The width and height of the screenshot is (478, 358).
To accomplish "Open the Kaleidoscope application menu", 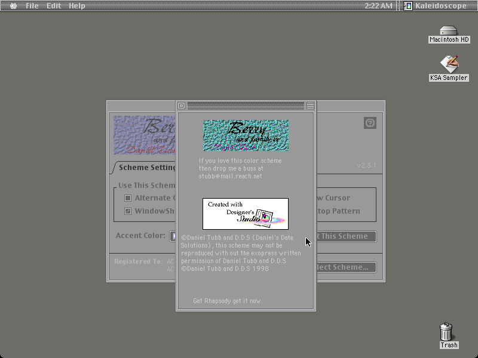I will [436, 5].
